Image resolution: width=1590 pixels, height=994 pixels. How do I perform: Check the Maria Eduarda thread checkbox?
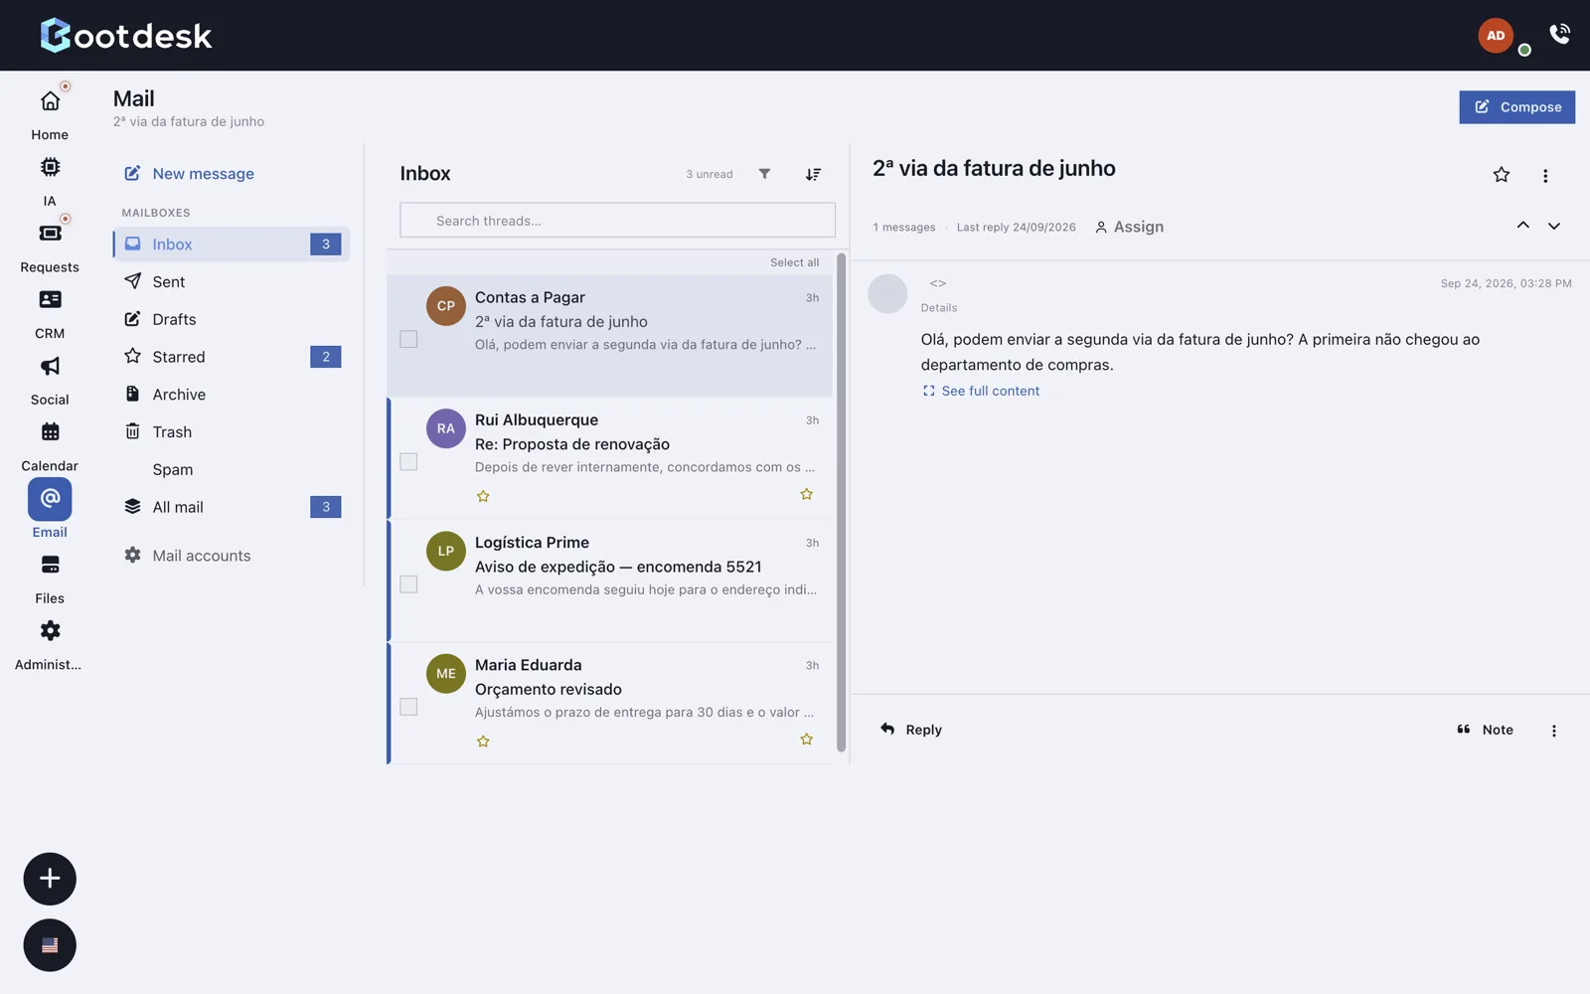[x=408, y=707]
